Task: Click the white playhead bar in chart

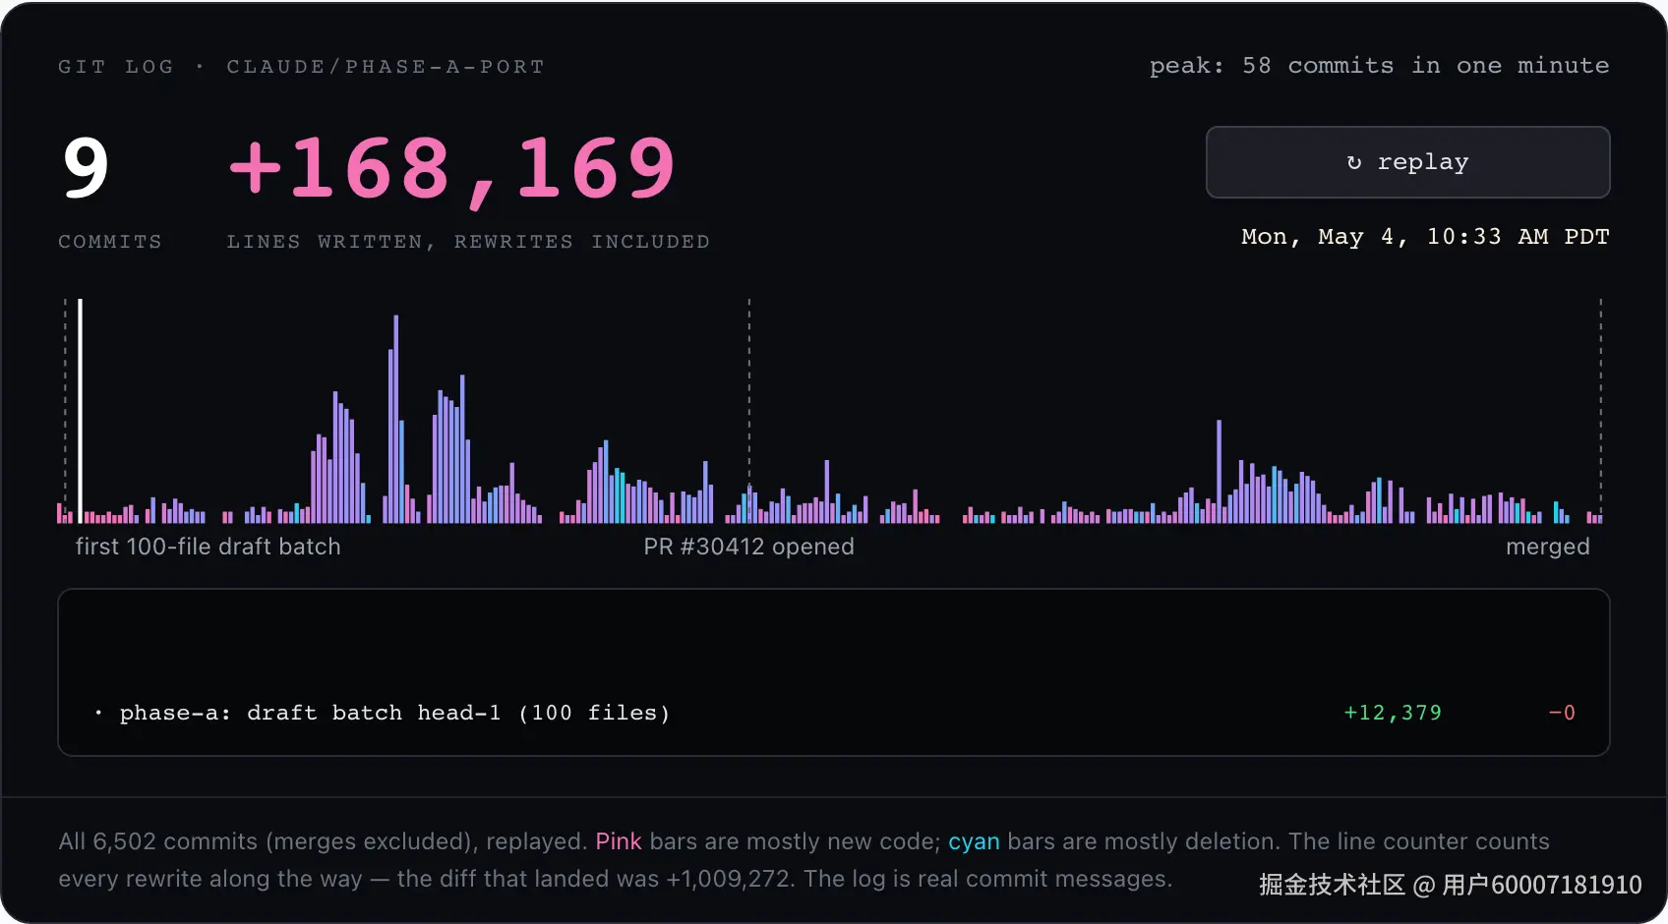Action: 81,411
